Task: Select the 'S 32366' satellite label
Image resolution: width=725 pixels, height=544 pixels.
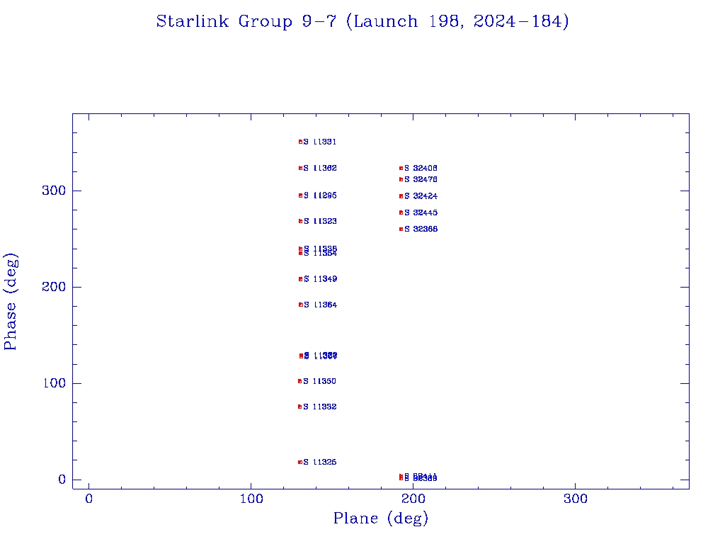Action: click(421, 229)
